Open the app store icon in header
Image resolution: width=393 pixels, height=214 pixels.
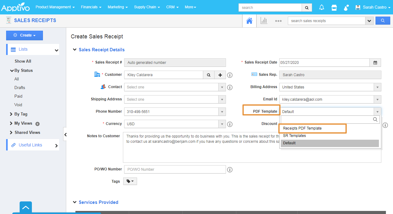(x=334, y=7)
